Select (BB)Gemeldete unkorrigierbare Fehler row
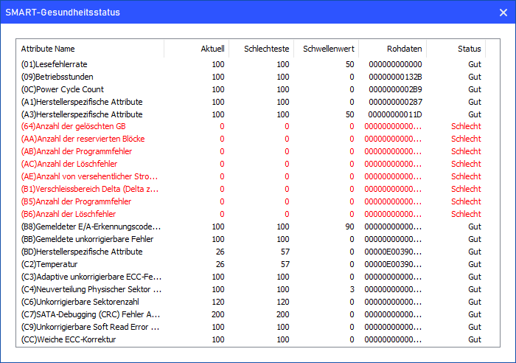The width and height of the screenshot is (516, 363). tap(251, 239)
